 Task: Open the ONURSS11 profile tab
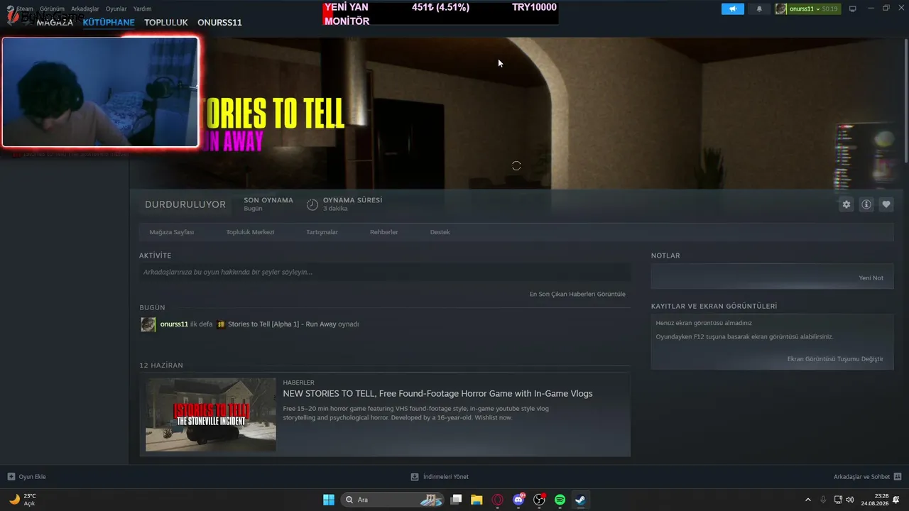coord(219,22)
